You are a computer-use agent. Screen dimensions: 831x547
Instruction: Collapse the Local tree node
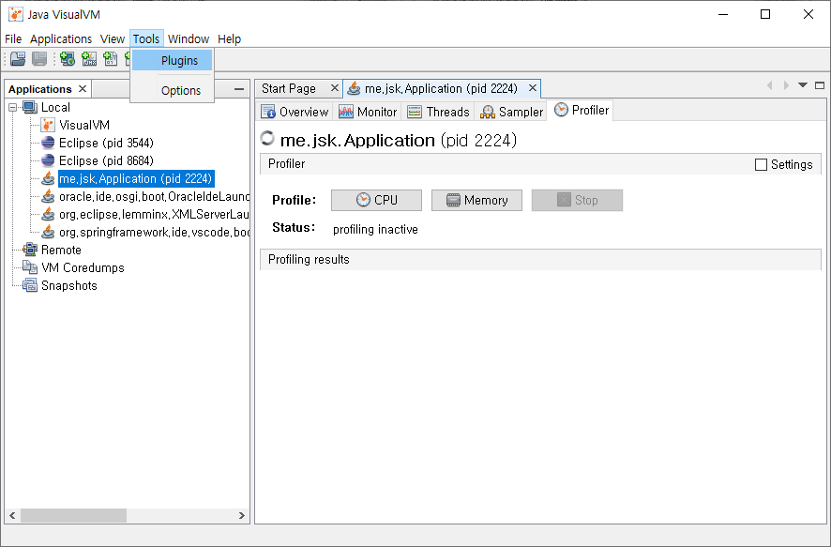[x=13, y=108]
